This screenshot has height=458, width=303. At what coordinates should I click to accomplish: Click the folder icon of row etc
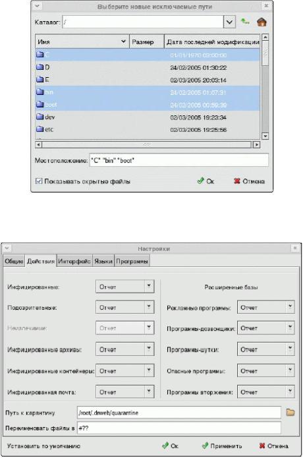(40, 129)
